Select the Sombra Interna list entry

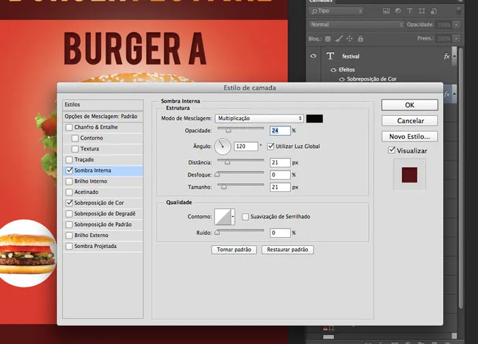pos(102,170)
